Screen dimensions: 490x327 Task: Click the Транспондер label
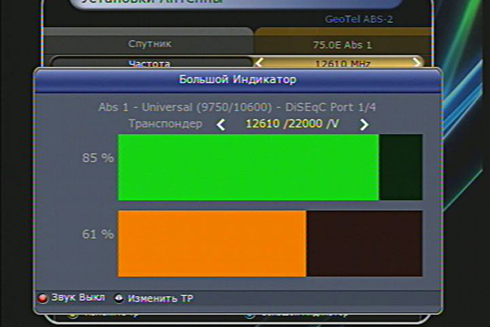pyautogui.click(x=166, y=124)
